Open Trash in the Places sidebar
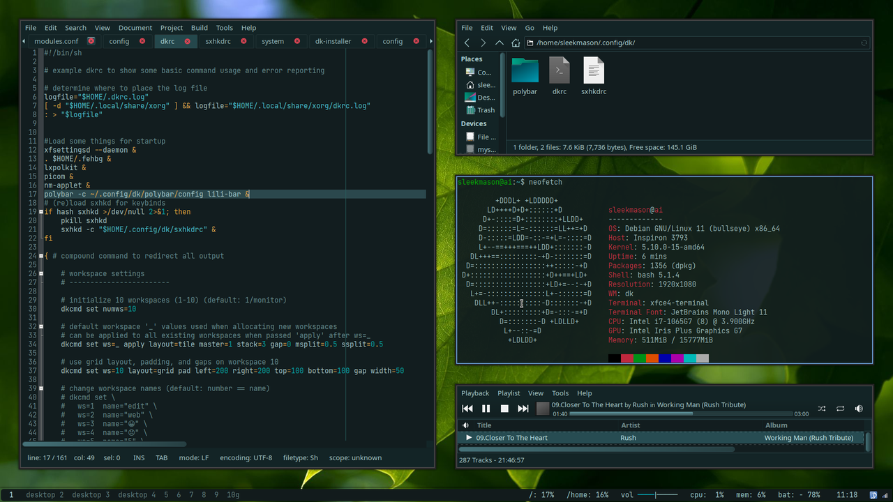This screenshot has width=893, height=502. pyautogui.click(x=480, y=110)
